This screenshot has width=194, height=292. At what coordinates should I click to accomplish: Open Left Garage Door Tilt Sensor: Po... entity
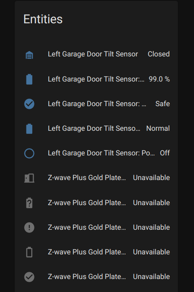[101, 153]
